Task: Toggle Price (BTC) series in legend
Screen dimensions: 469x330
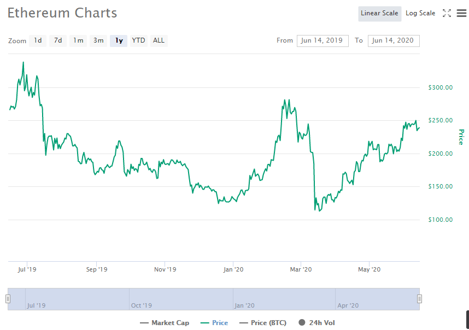Action: click(x=263, y=323)
